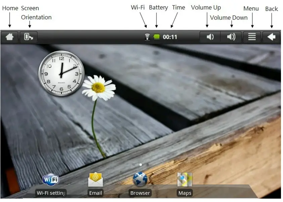Open the analog clock widget
This screenshot has height=202, width=283.
click(x=61, y=73)
